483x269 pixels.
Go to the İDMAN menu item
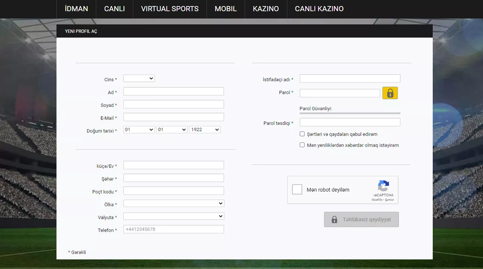(76, 9)
